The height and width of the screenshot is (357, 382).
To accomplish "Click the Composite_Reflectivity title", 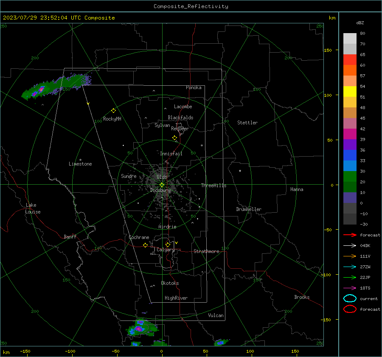I will point(191,6).
